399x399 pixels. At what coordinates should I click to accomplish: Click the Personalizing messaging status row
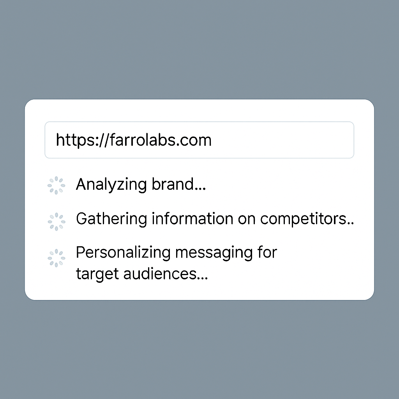tap(176, 263)
